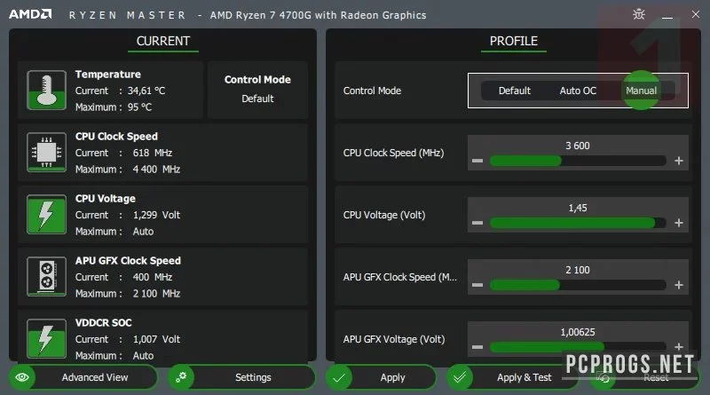Click the AMD logo
The image size is (710, 395).
click(x=30, y=14)
